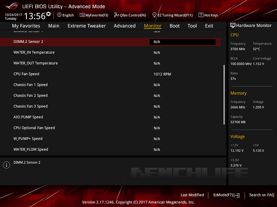
Task: Click the EzMode exit arrow icon
Action: pos(237,195)
